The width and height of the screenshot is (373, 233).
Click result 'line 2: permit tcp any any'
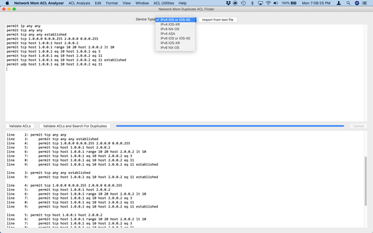(37, 135)
